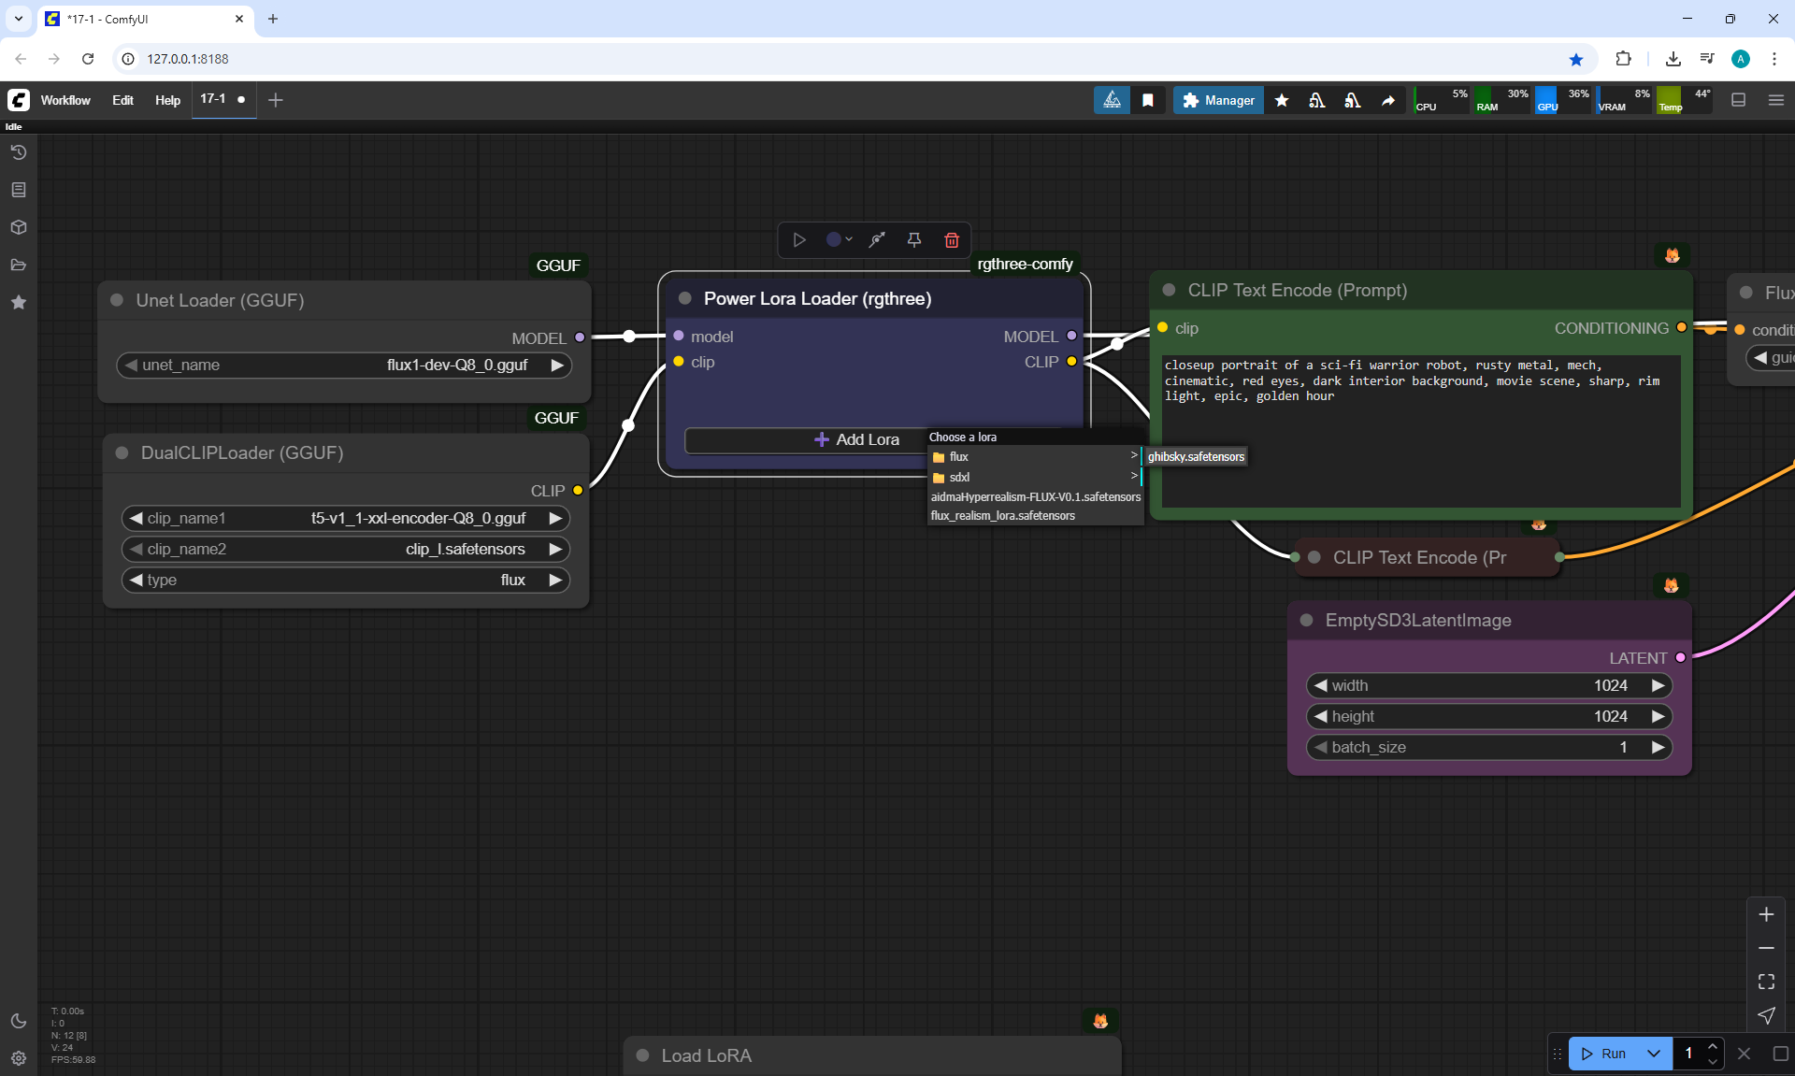
Task: Open the model library cube icon
Action: (x=19, y=227)
